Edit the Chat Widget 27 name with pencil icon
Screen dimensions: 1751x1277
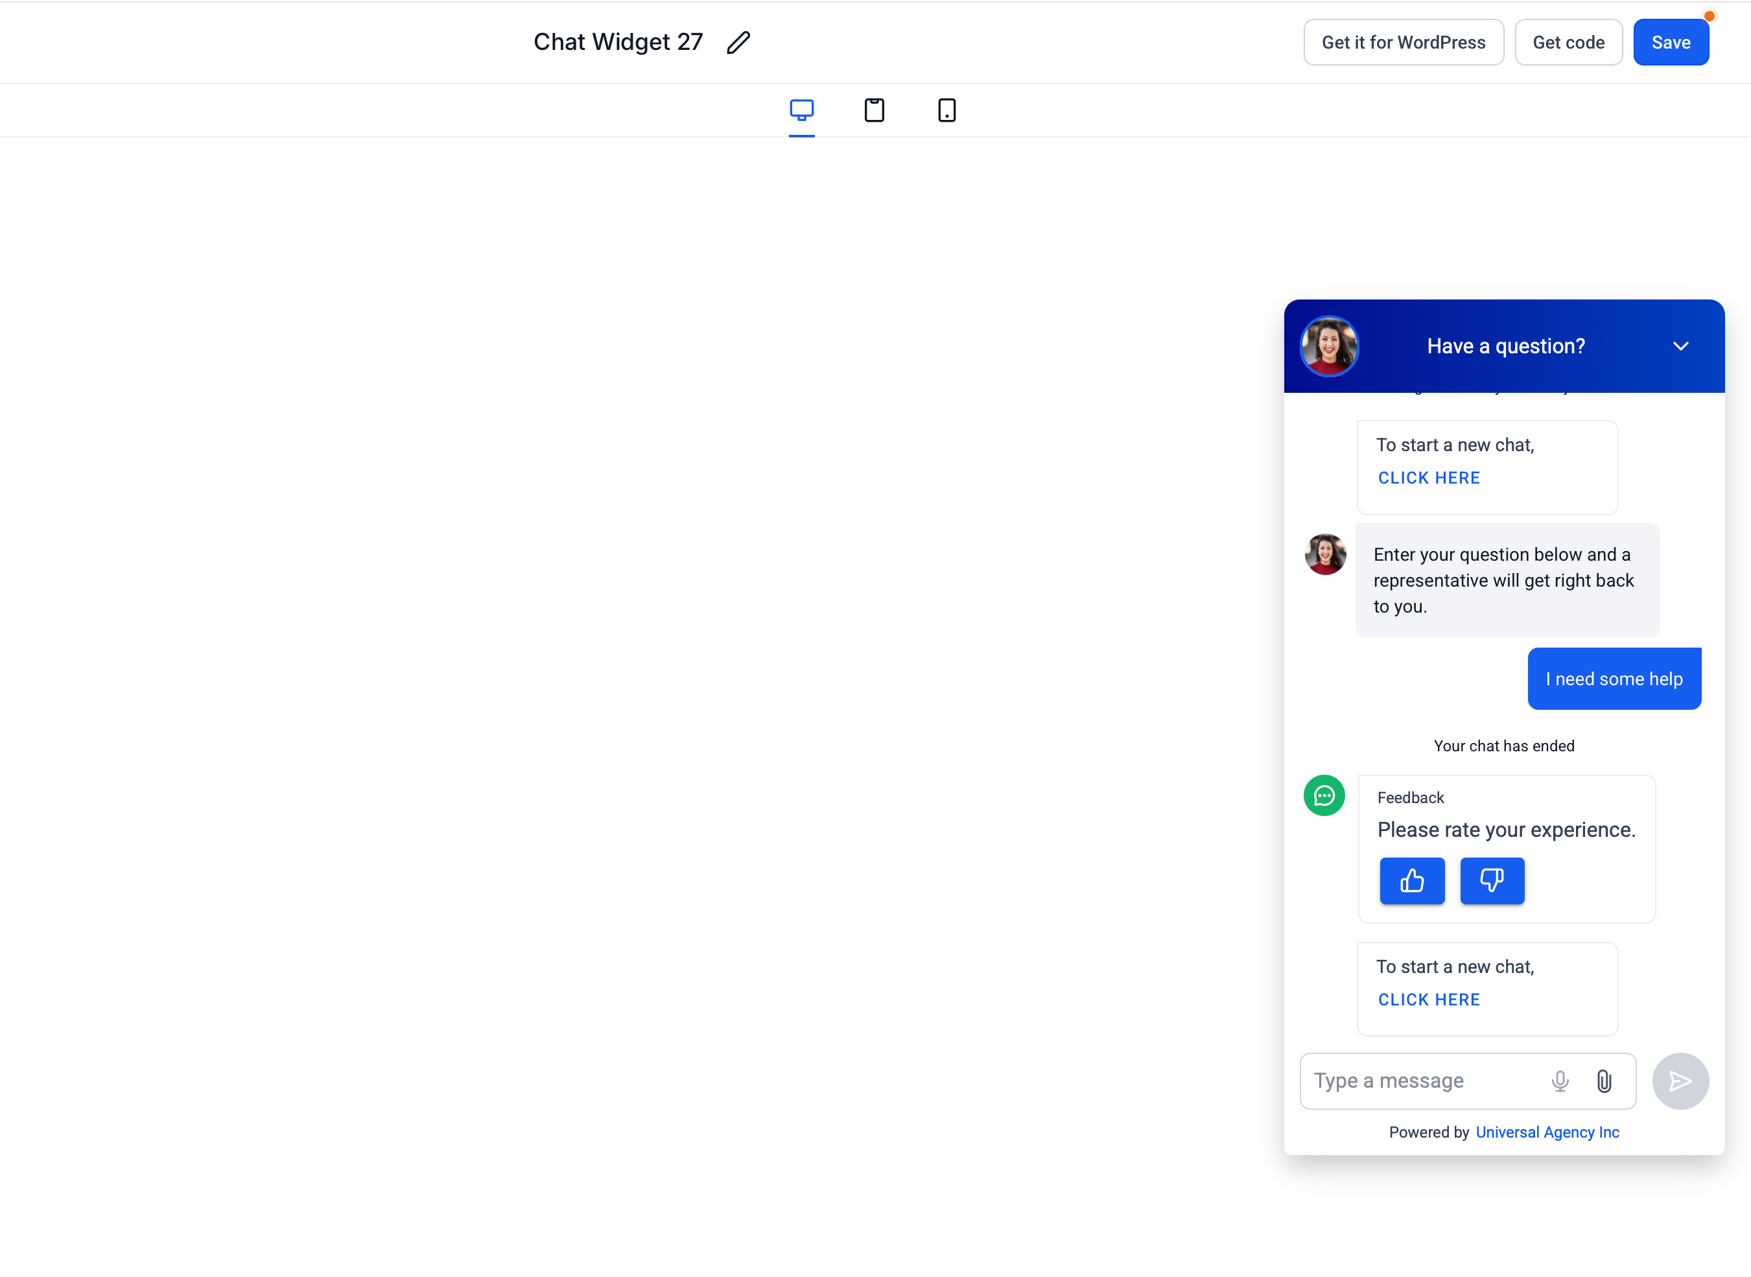(738, 43)
